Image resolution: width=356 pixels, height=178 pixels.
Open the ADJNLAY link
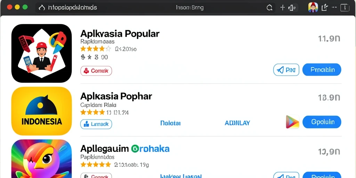pos(237,123)
